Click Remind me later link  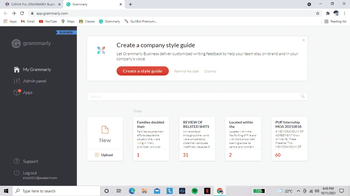187,71
